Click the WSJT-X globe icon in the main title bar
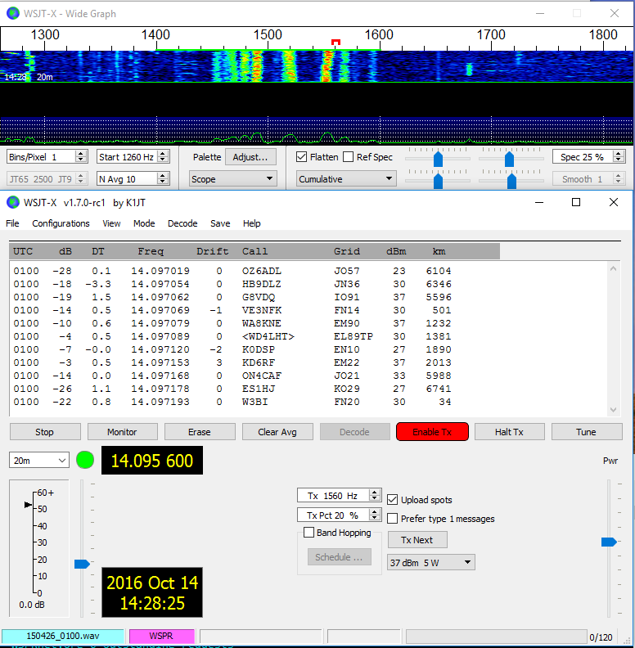The height and width of the screenshot is (648, 635). pyautogui.click(x=13, y=203)
